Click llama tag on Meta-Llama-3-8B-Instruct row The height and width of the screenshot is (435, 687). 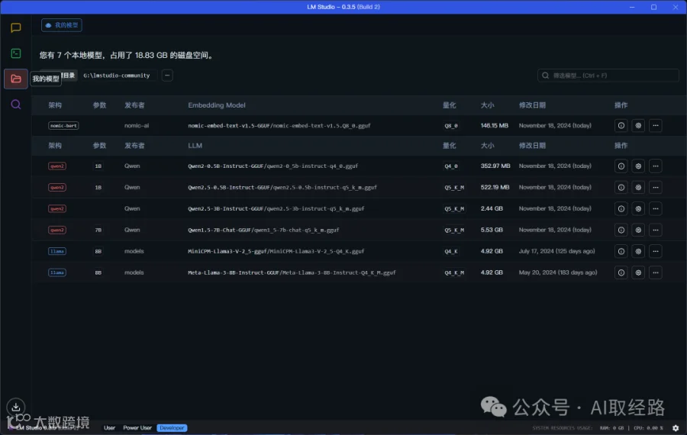coord(57,272)
